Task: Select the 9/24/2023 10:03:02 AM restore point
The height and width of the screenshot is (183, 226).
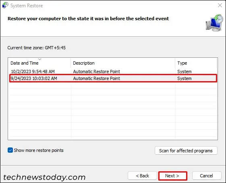Action: coord(113,78)
